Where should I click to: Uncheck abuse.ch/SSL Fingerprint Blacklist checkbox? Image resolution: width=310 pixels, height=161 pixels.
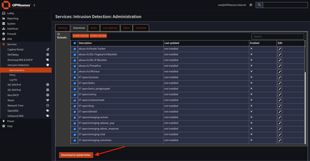(75, 55)
